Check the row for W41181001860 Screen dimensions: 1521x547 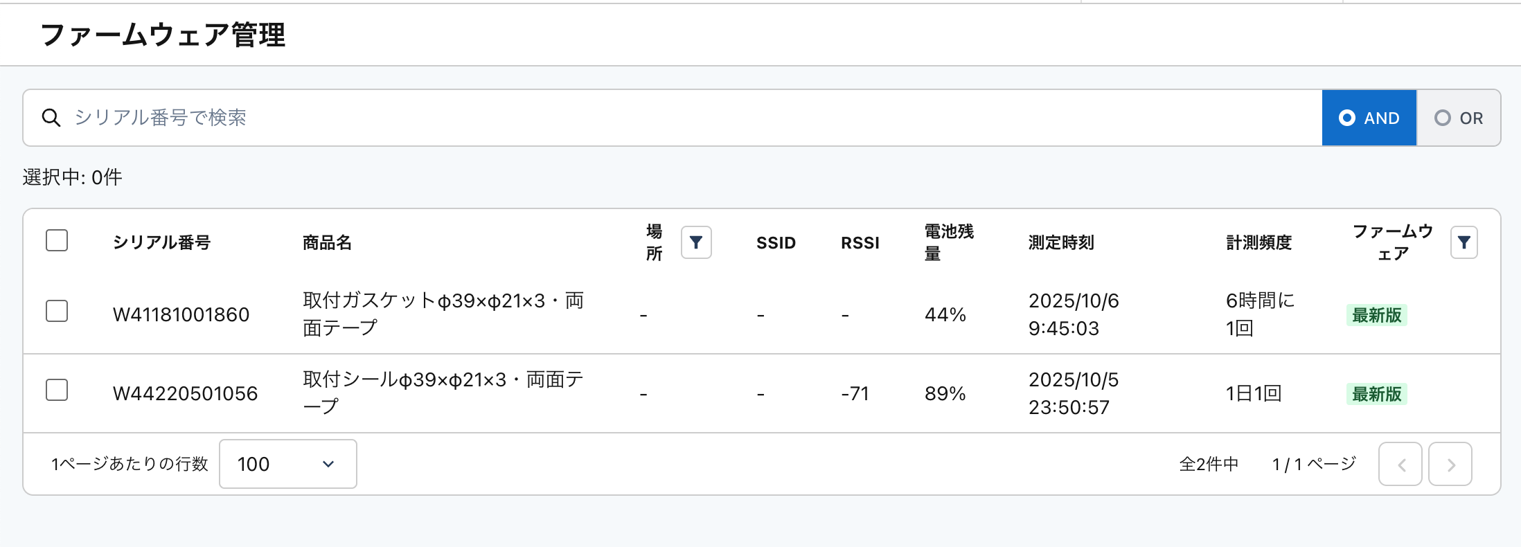(57, 312)
